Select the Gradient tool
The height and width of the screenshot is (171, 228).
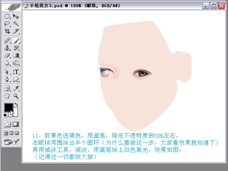tap(16, 55)
